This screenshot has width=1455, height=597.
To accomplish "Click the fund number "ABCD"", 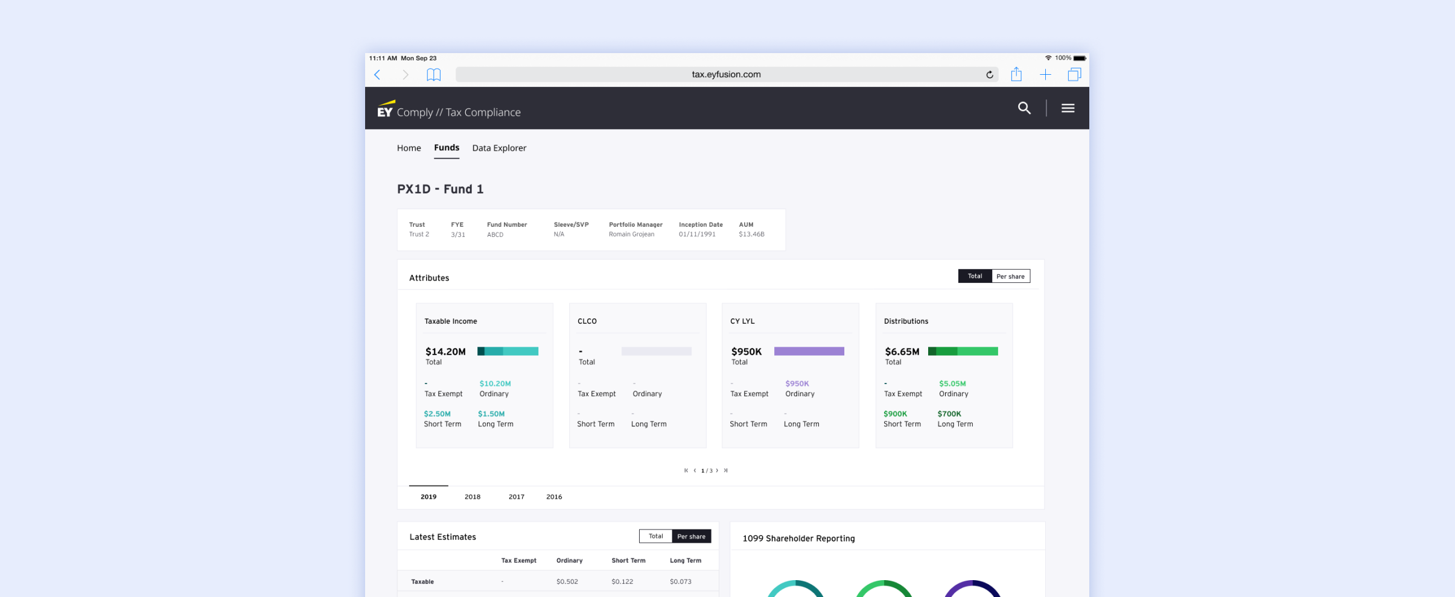I will (x=495, y=235).
